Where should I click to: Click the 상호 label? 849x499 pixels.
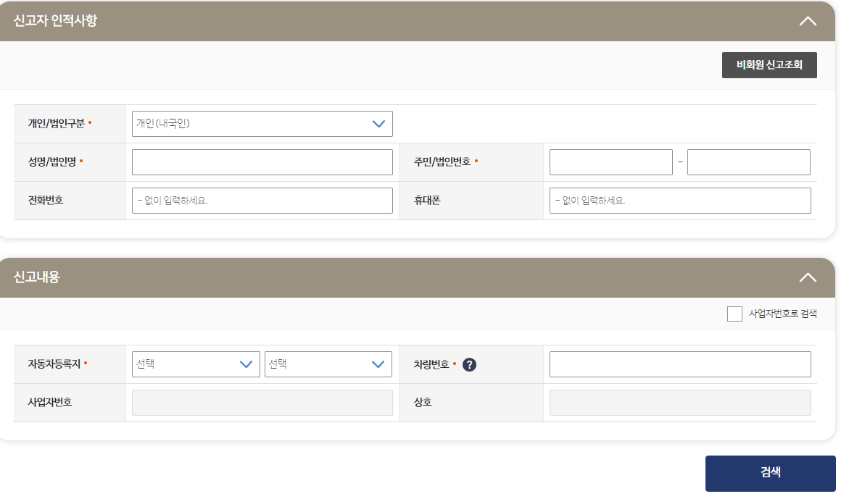(x=423, y=403)
